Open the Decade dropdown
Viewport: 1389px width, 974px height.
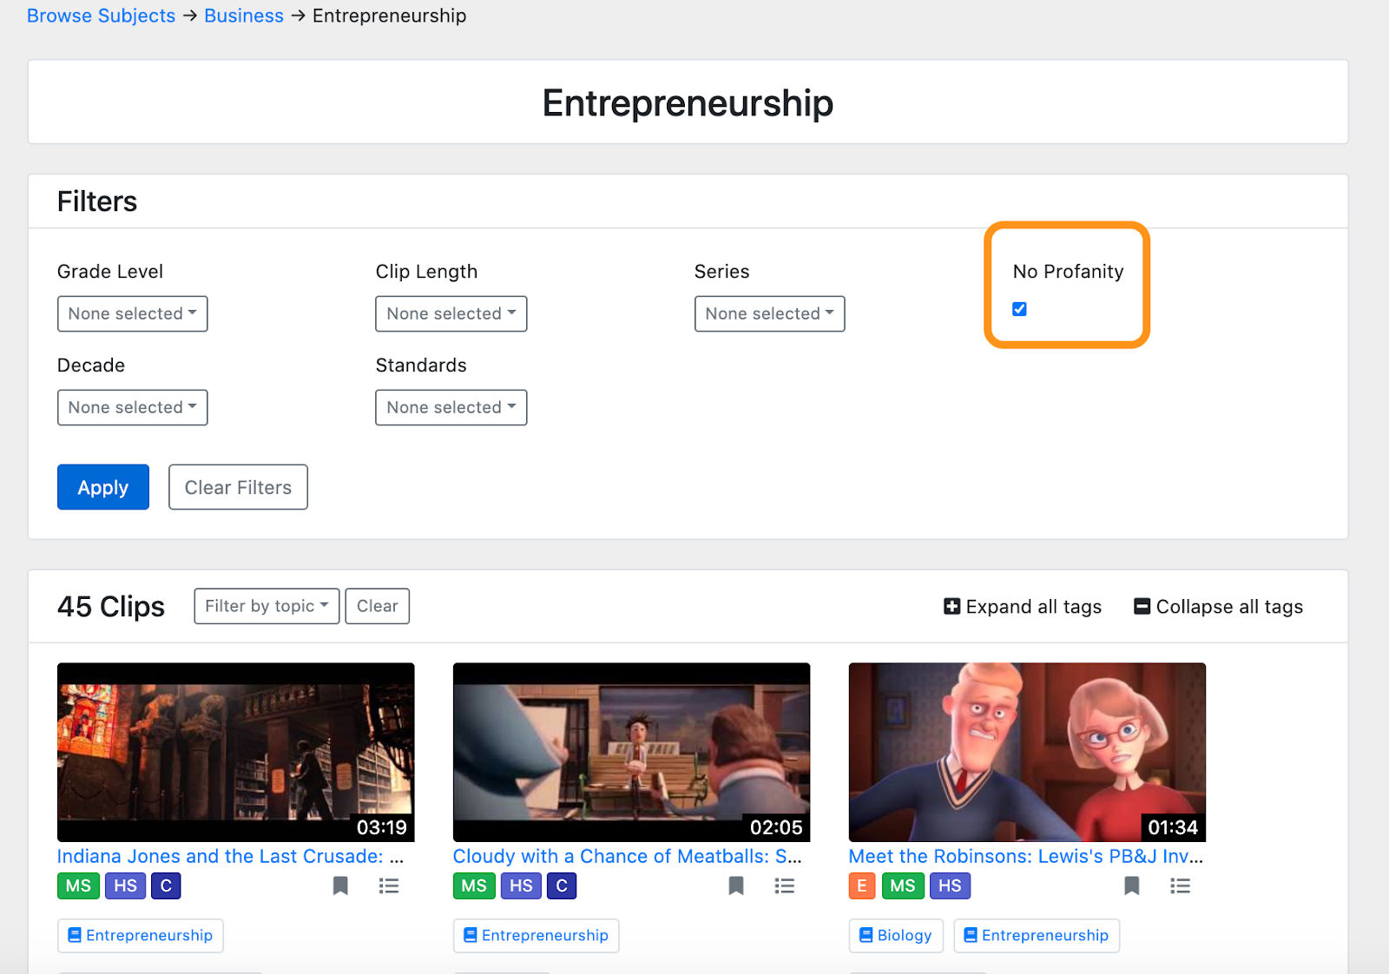click(x=133, y=407)
